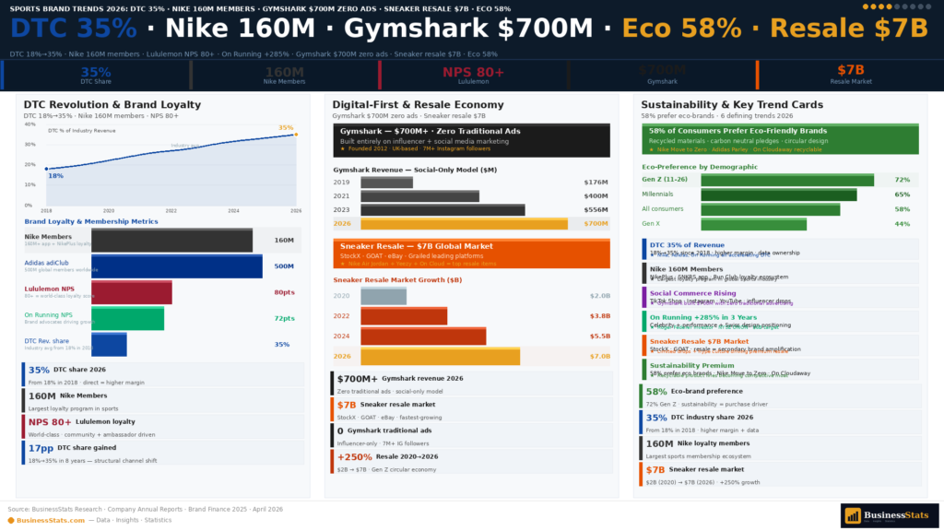The height and width of the screenshot is (531, 944).
Task: Click the Nike Members 160M bar
Action: coord(171,241)
